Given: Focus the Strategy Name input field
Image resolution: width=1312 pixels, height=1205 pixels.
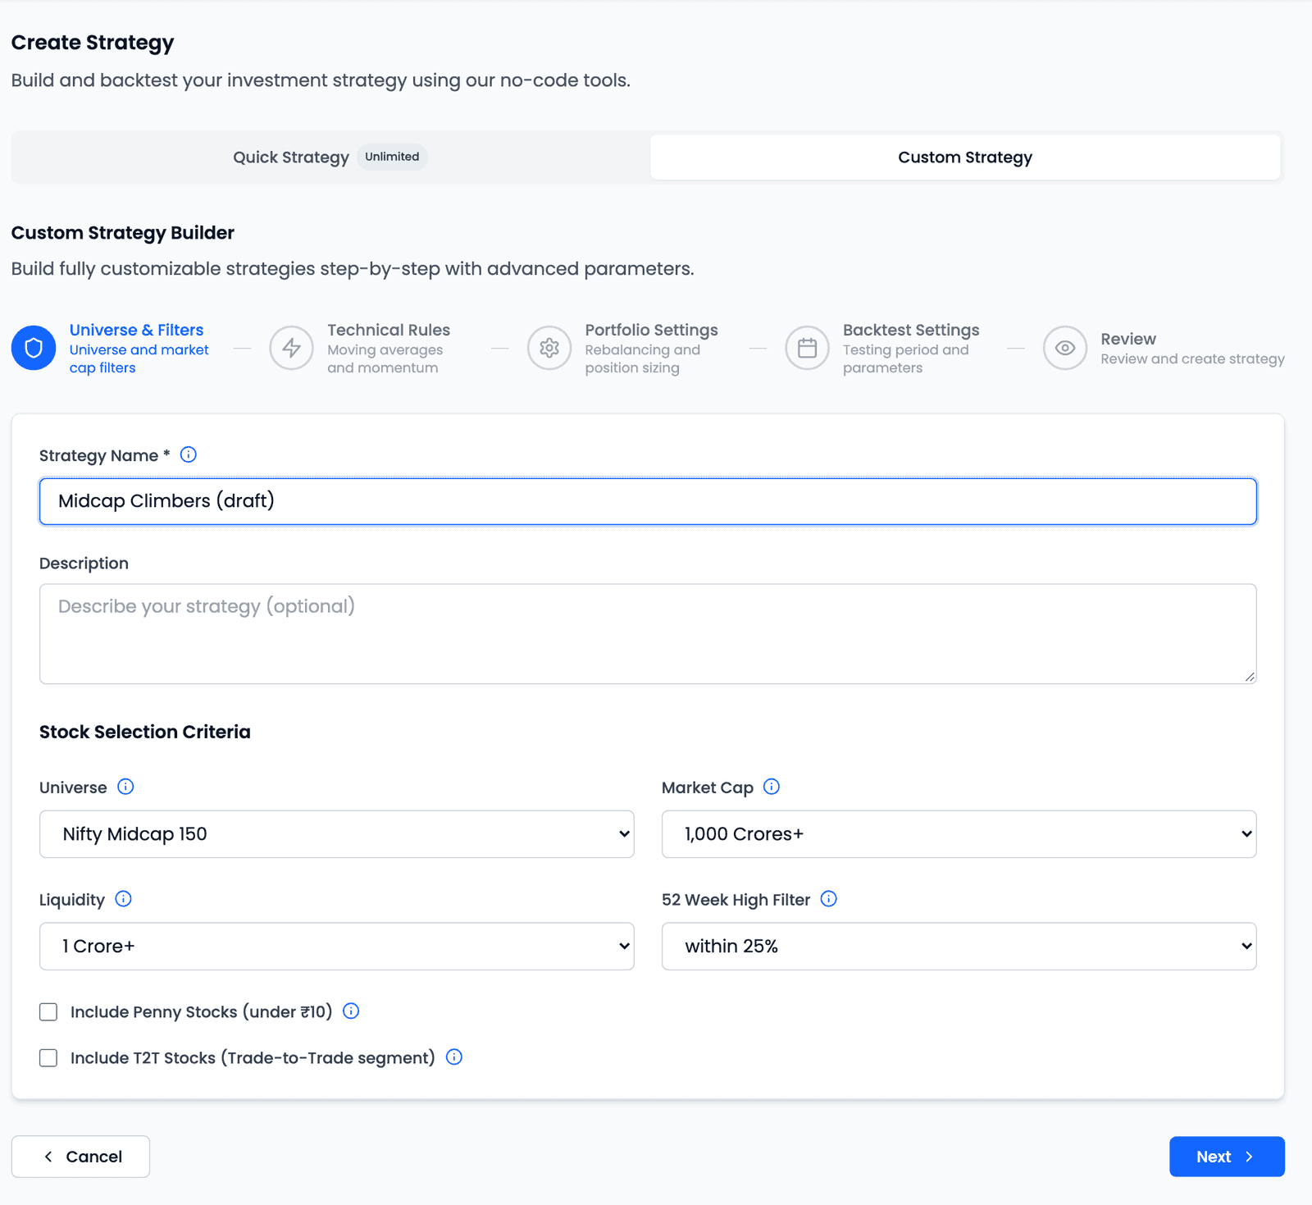Looking at the screenshot, I should [x=648, y=501].
